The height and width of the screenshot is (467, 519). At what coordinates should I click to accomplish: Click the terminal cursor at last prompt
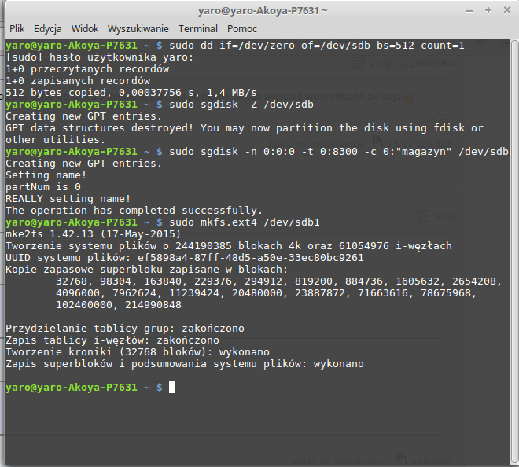pos(172,388)
